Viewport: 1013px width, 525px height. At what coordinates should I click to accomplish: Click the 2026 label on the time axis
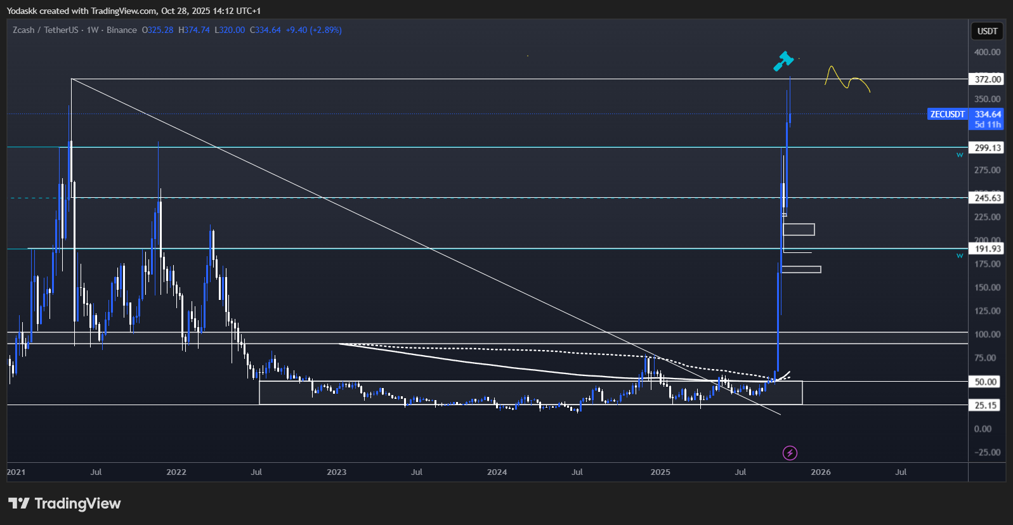821,472
